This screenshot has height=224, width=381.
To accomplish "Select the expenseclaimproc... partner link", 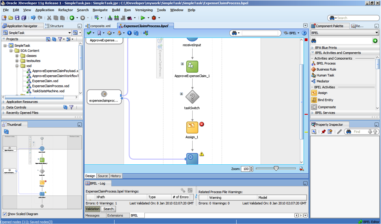I will (x=104, y=97).
